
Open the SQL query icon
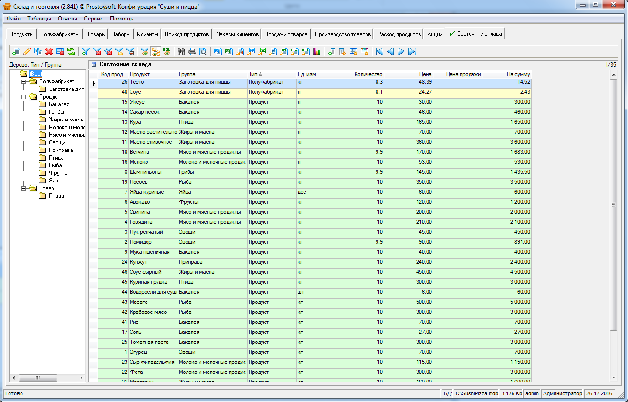click(x=167, y=51)
